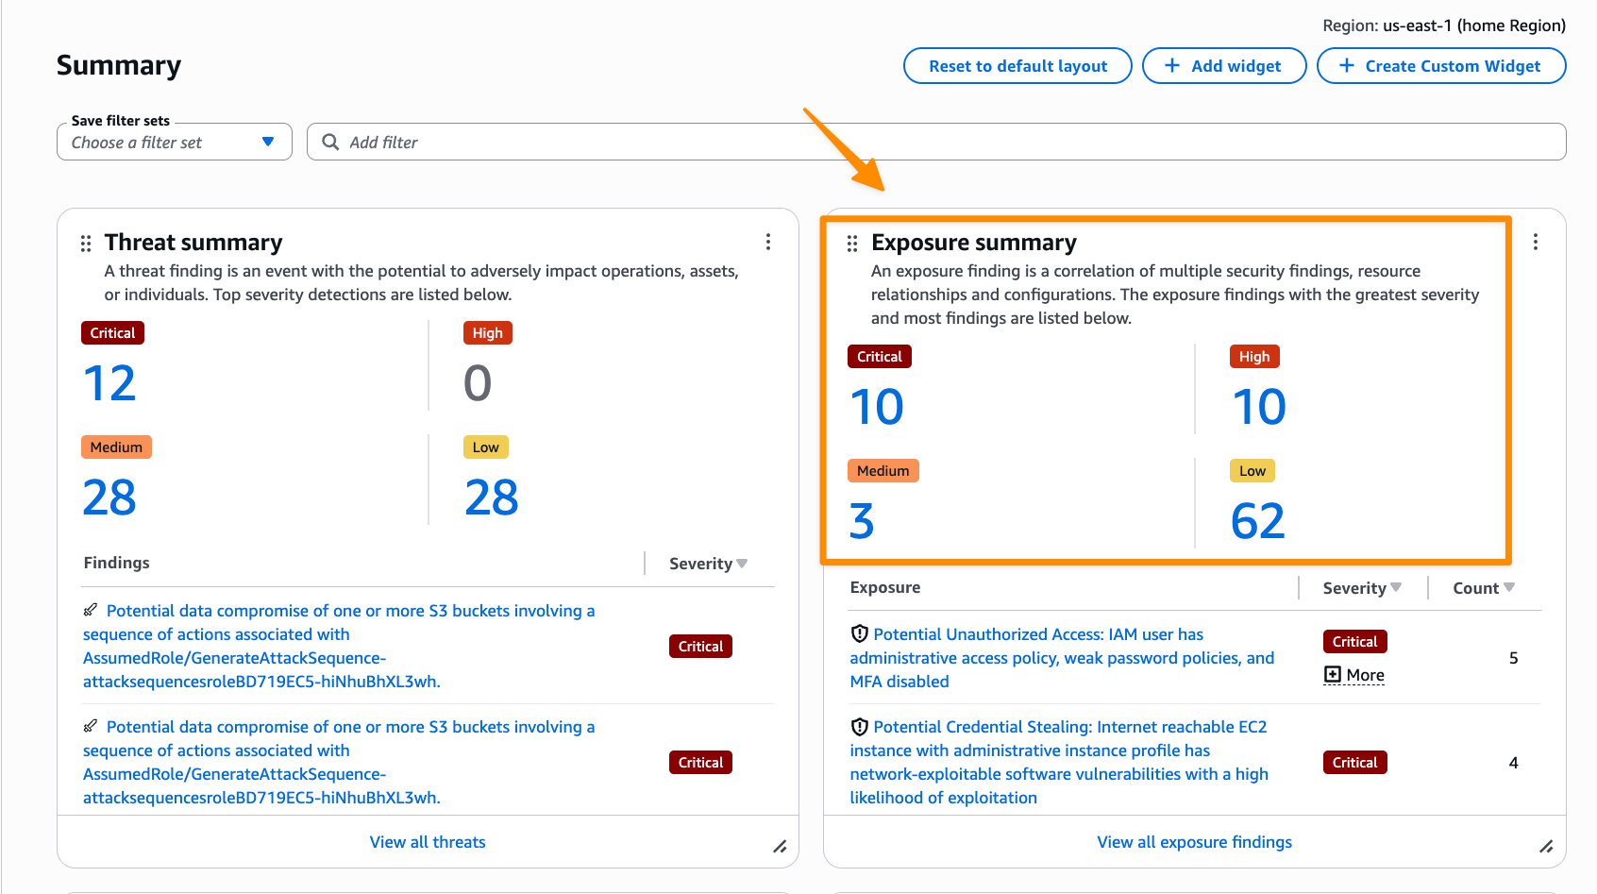Open the Severity sort dropdown in Threat summary
Viewport: 1597px width, 894px height.
tap(743, 563)
